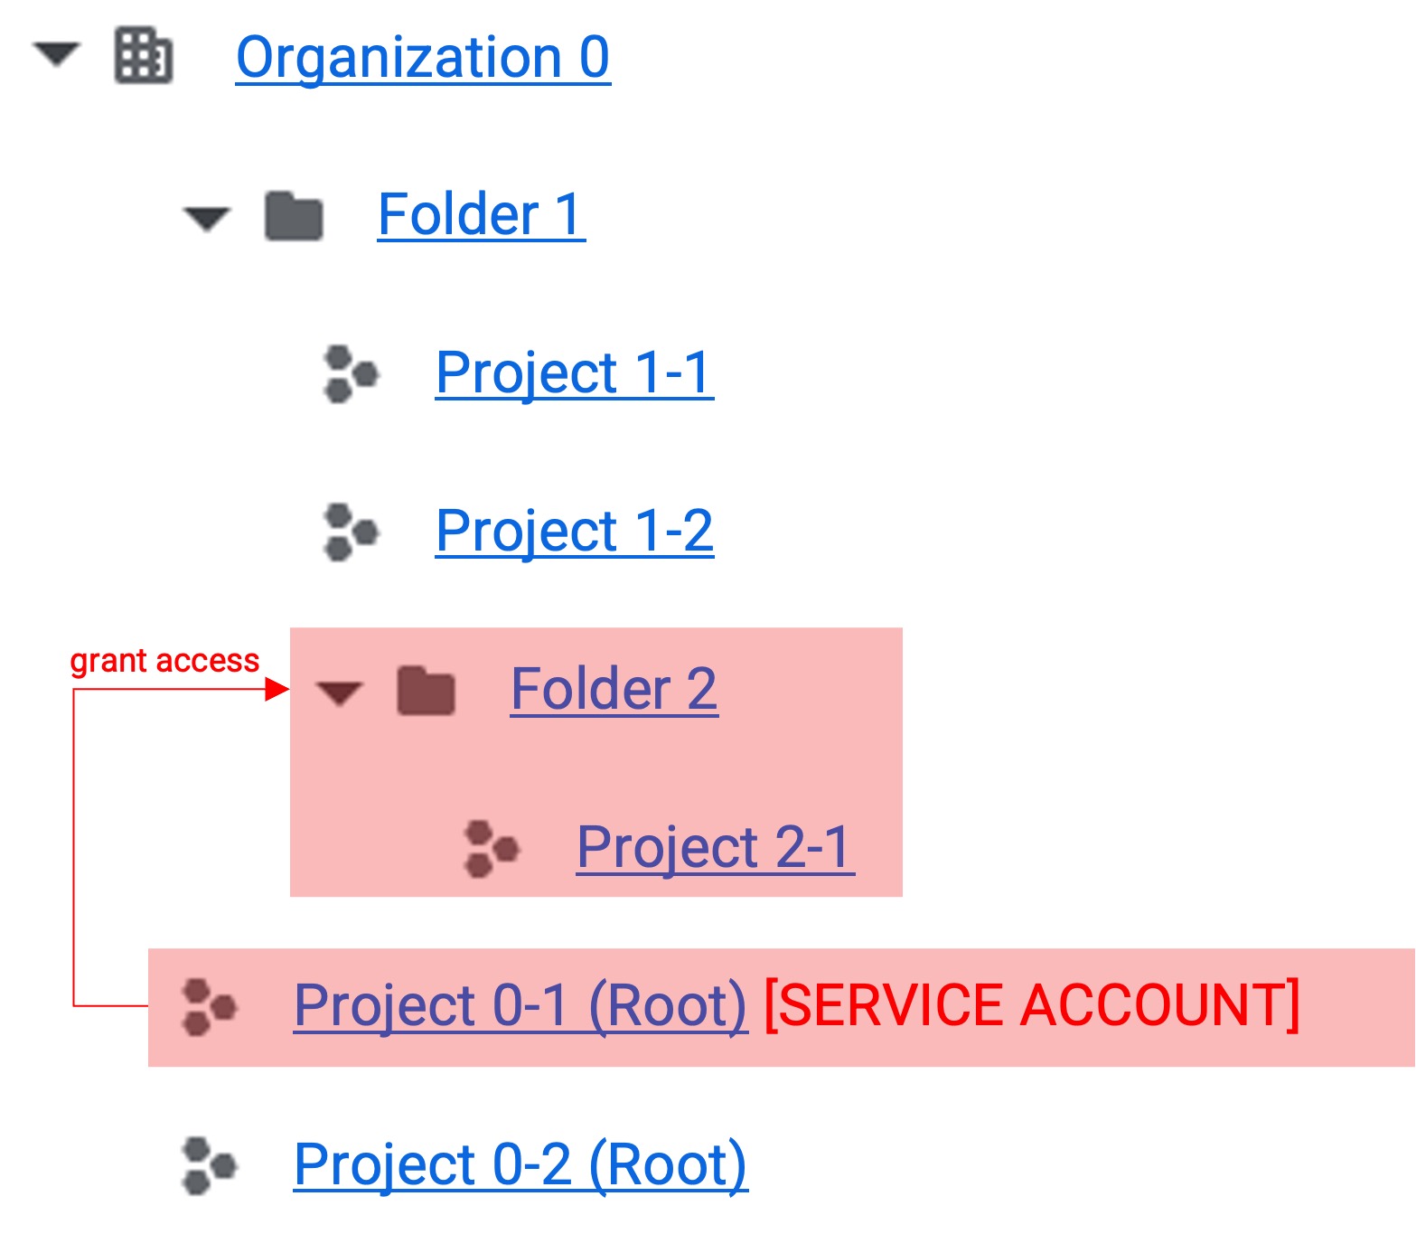Open the Project 2-1 link
The height and width of the screenshot is (1234, 1416).
click(716, 848)
